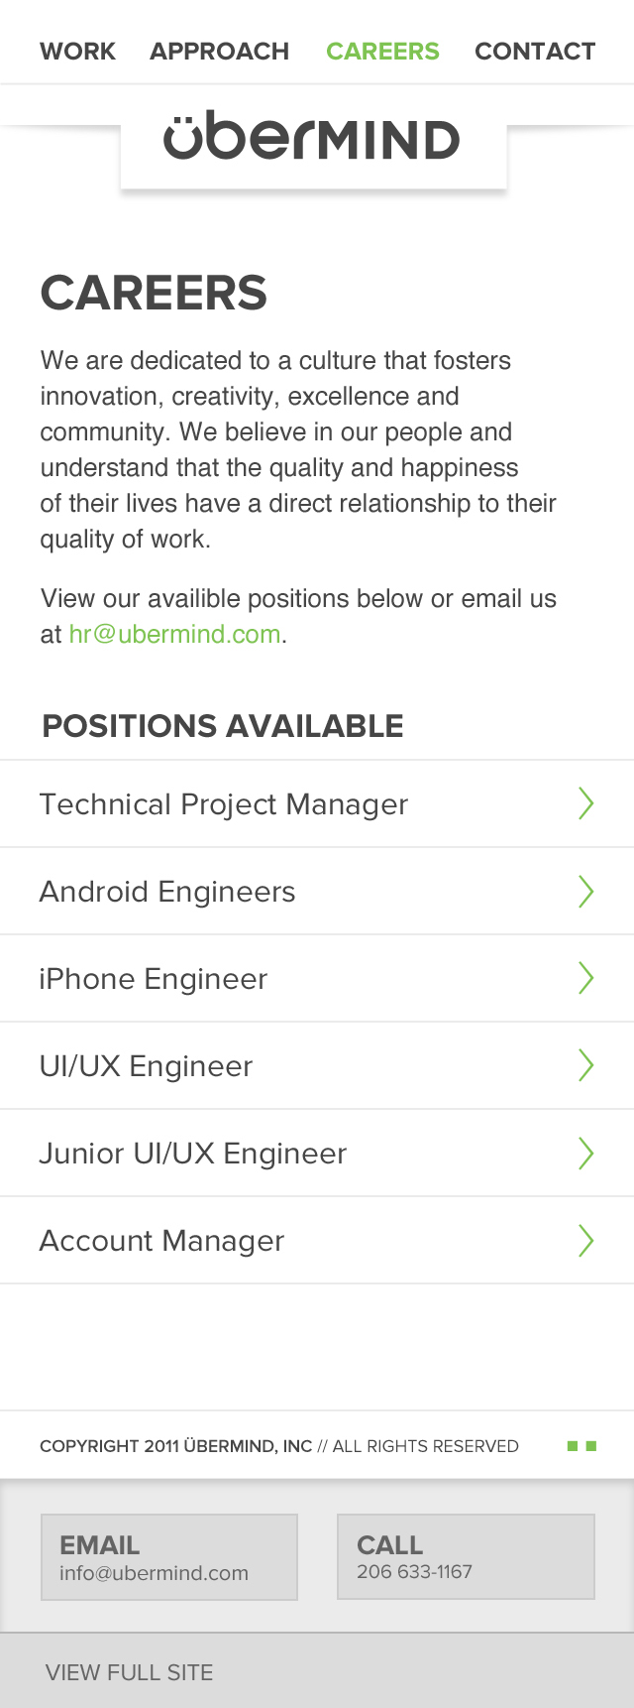Click the Übermind logo

[312, 139]
